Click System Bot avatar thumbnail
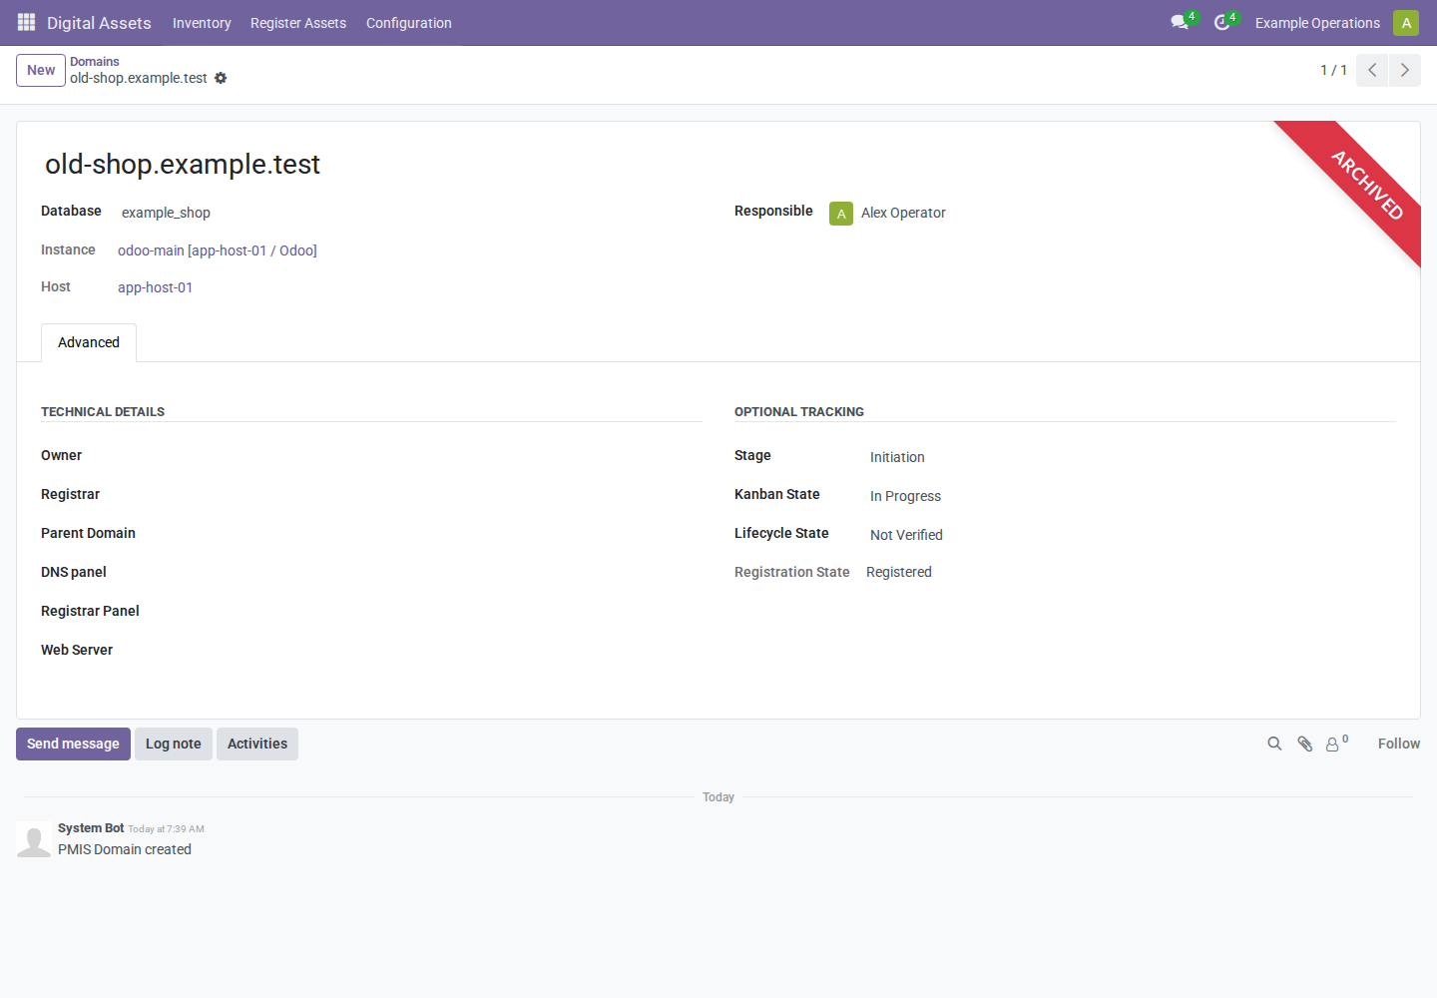The image size is (1437, 998). [34, 839]
